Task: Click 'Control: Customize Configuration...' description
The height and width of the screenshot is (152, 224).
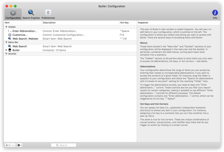Action: [x=64, y=35]
